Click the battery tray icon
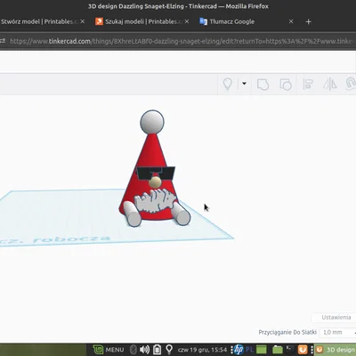This screenshot has height=356, width=356. click(x=157, y=350)
